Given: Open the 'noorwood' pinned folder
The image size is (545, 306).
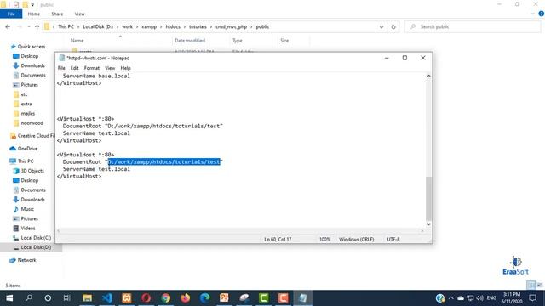Looking at the screenshot, I should pyautogui.click(x=32, y=123).
